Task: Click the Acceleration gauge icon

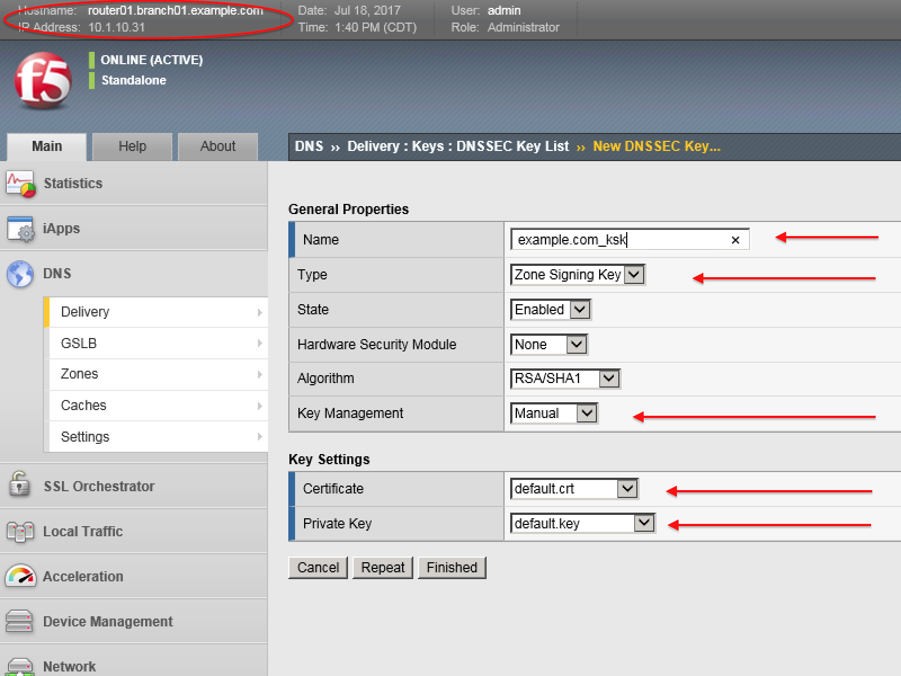Action: coord(21,576)
